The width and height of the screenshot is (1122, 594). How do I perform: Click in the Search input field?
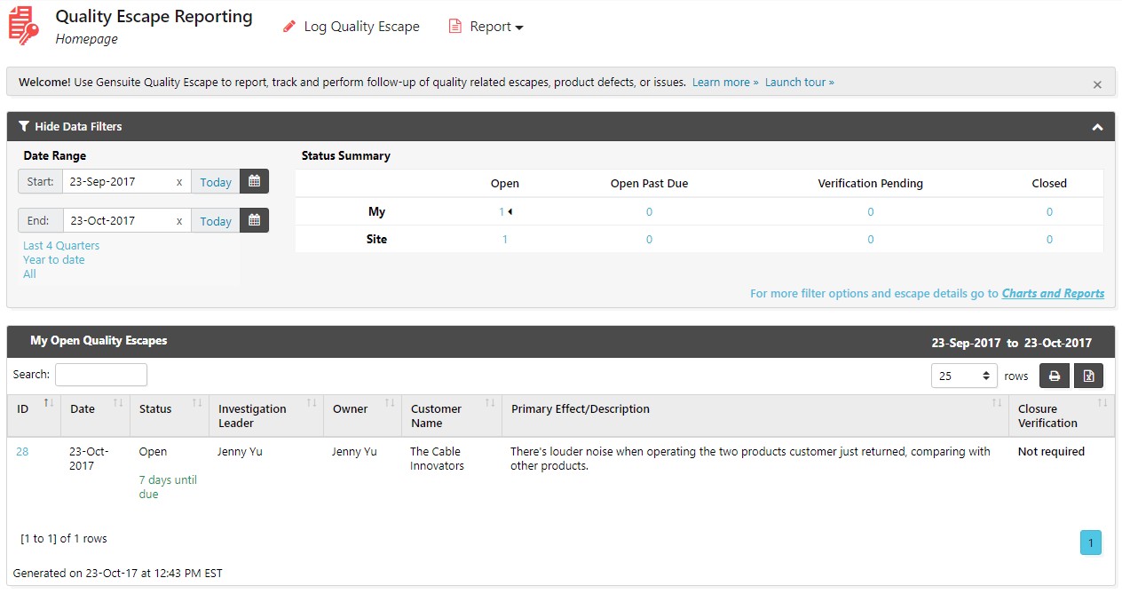(101, 375)
